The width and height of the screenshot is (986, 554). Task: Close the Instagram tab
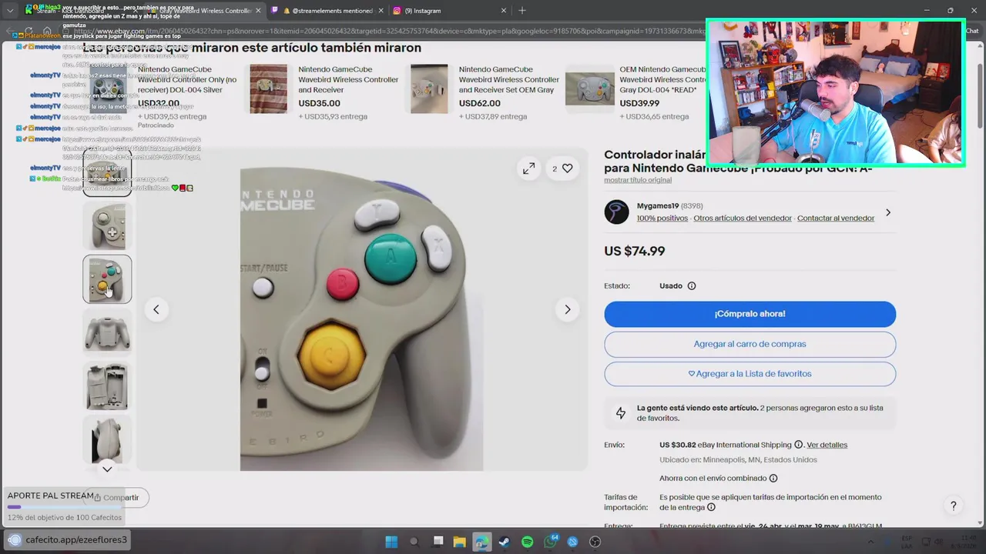[504, 11]
